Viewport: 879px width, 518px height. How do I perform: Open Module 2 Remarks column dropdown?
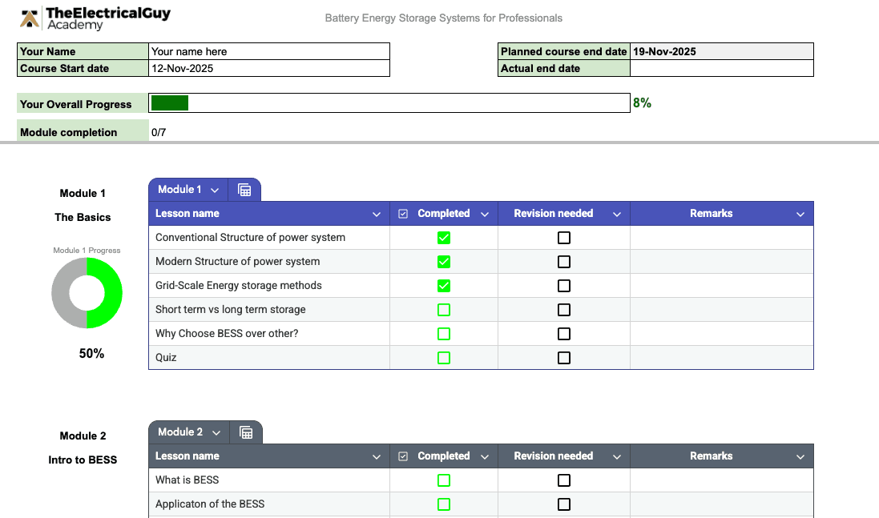pos(800,457)
